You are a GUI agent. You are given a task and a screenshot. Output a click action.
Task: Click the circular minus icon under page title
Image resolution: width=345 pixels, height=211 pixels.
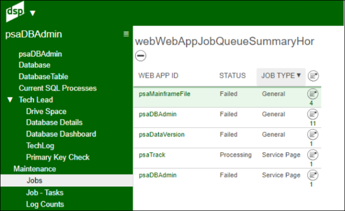141,55
